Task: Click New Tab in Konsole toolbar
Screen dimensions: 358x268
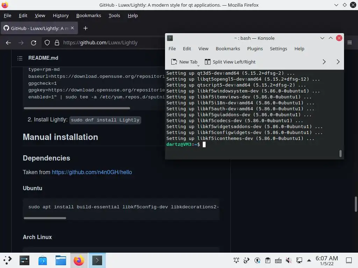Action: click(184, 62)
